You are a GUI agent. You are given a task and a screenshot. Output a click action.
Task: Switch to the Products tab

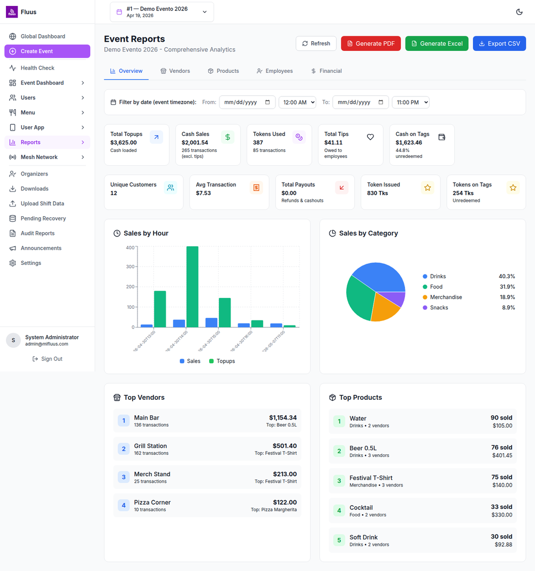(224, 71)
